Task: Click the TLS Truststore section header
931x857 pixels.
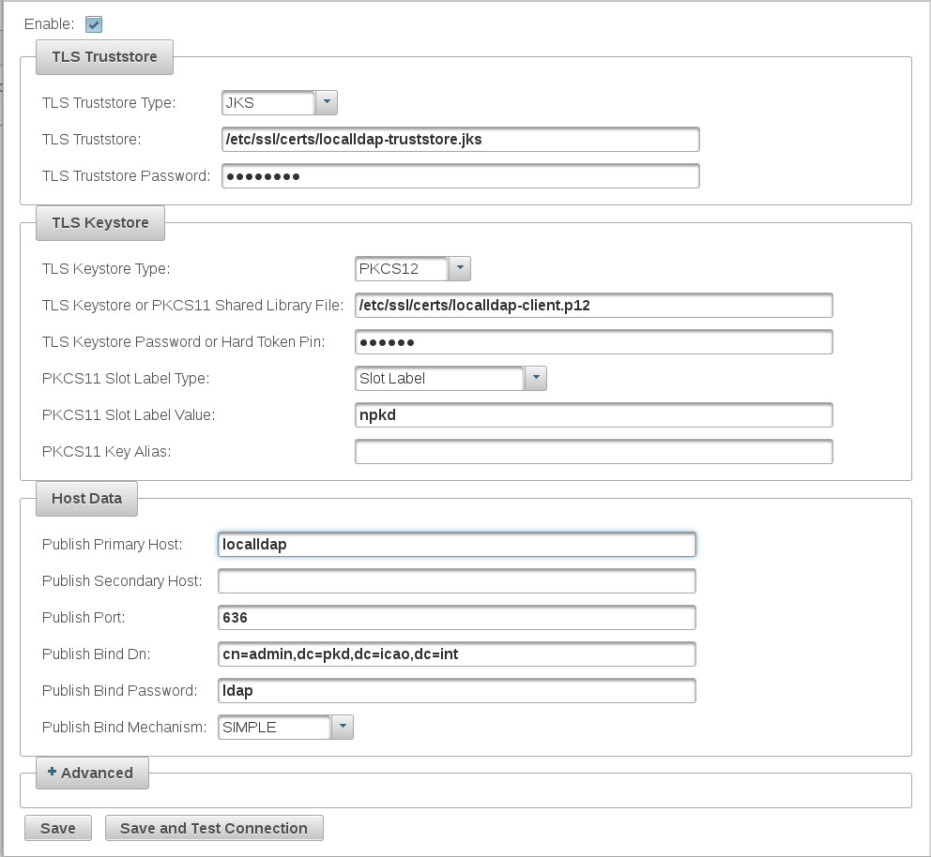Action: tap(104, 56)
